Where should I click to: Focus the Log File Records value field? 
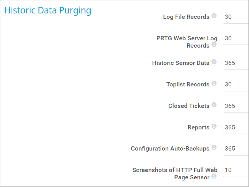[236, 17]
